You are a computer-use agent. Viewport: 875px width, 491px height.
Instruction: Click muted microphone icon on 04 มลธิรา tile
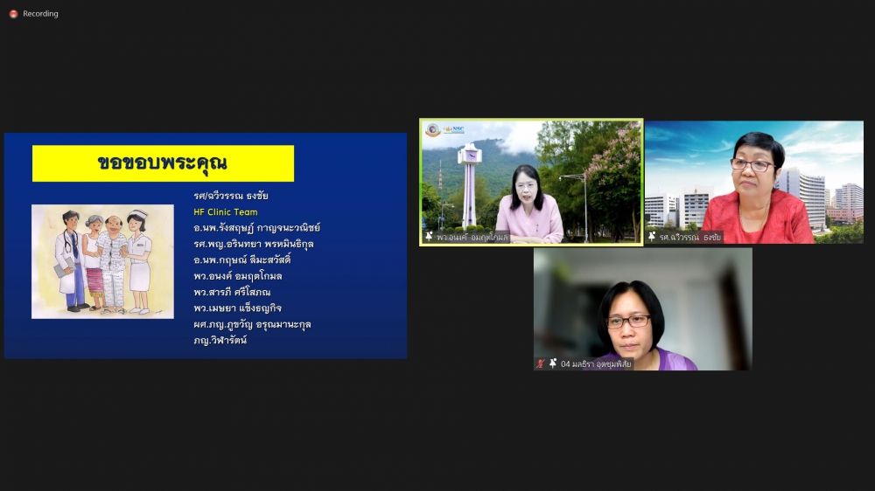point(541,363)
